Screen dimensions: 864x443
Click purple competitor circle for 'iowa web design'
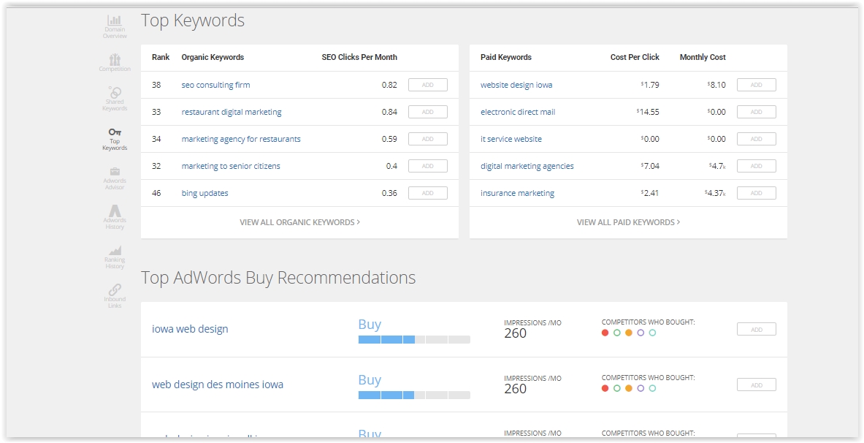click(641, 333)
